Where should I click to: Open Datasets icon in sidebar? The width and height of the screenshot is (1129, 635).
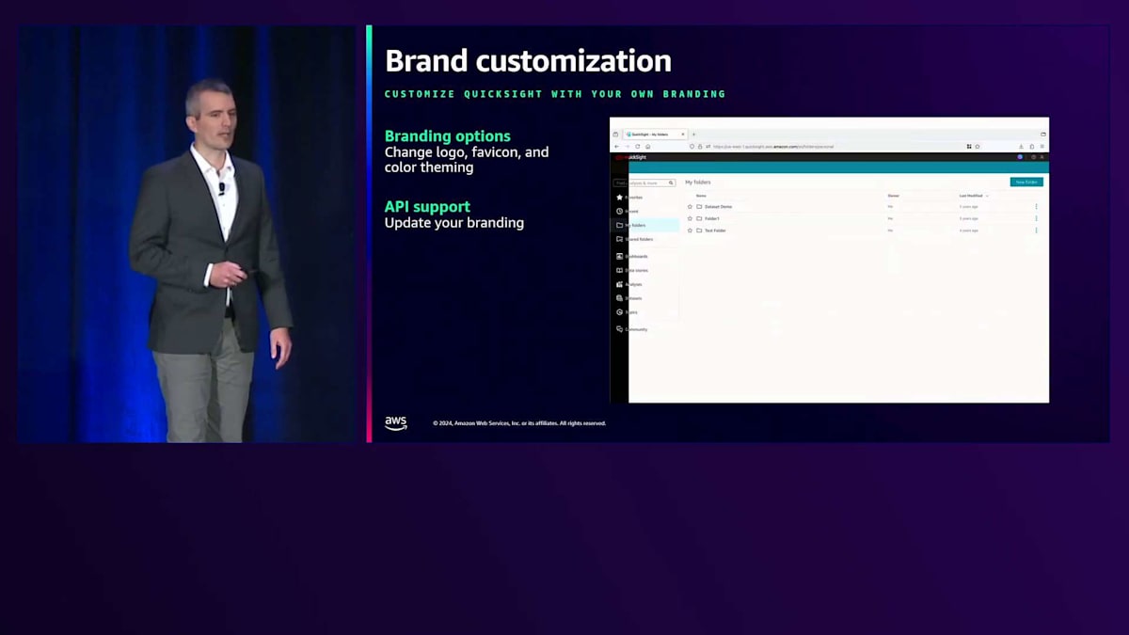619,298
